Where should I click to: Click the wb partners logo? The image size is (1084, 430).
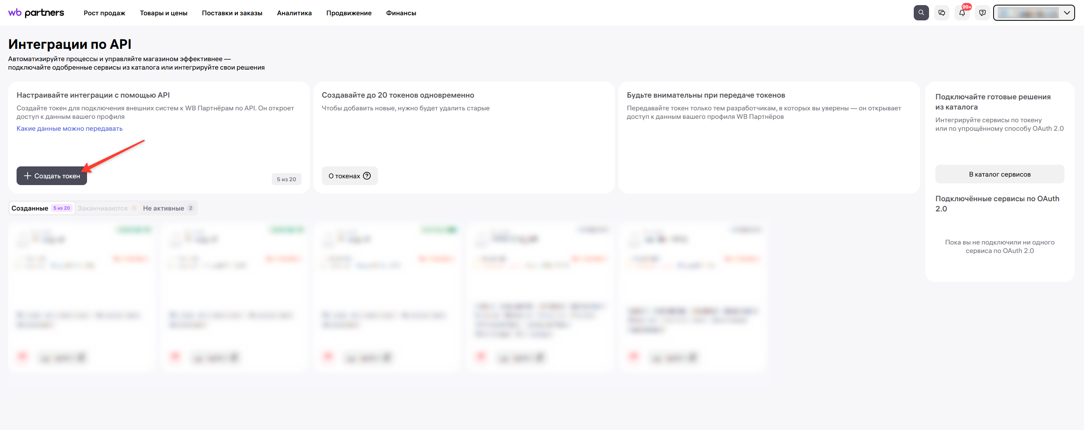(36, 13)
